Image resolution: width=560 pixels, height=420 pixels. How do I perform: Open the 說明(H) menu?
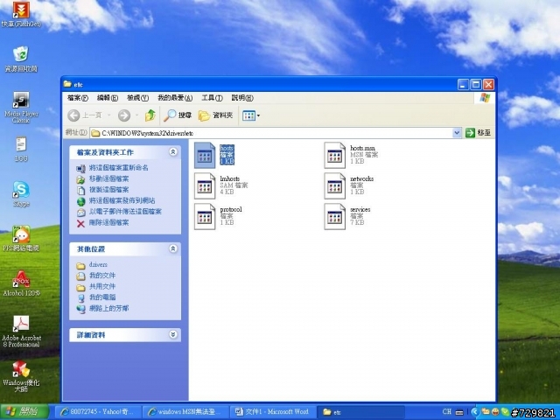tap(242, 97)
